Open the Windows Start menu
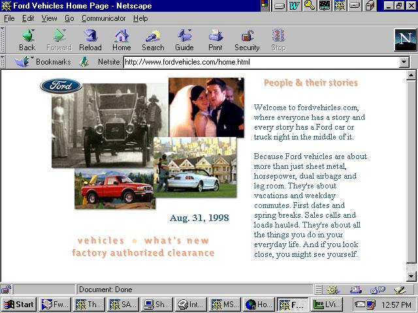 (x=19, y=305)
